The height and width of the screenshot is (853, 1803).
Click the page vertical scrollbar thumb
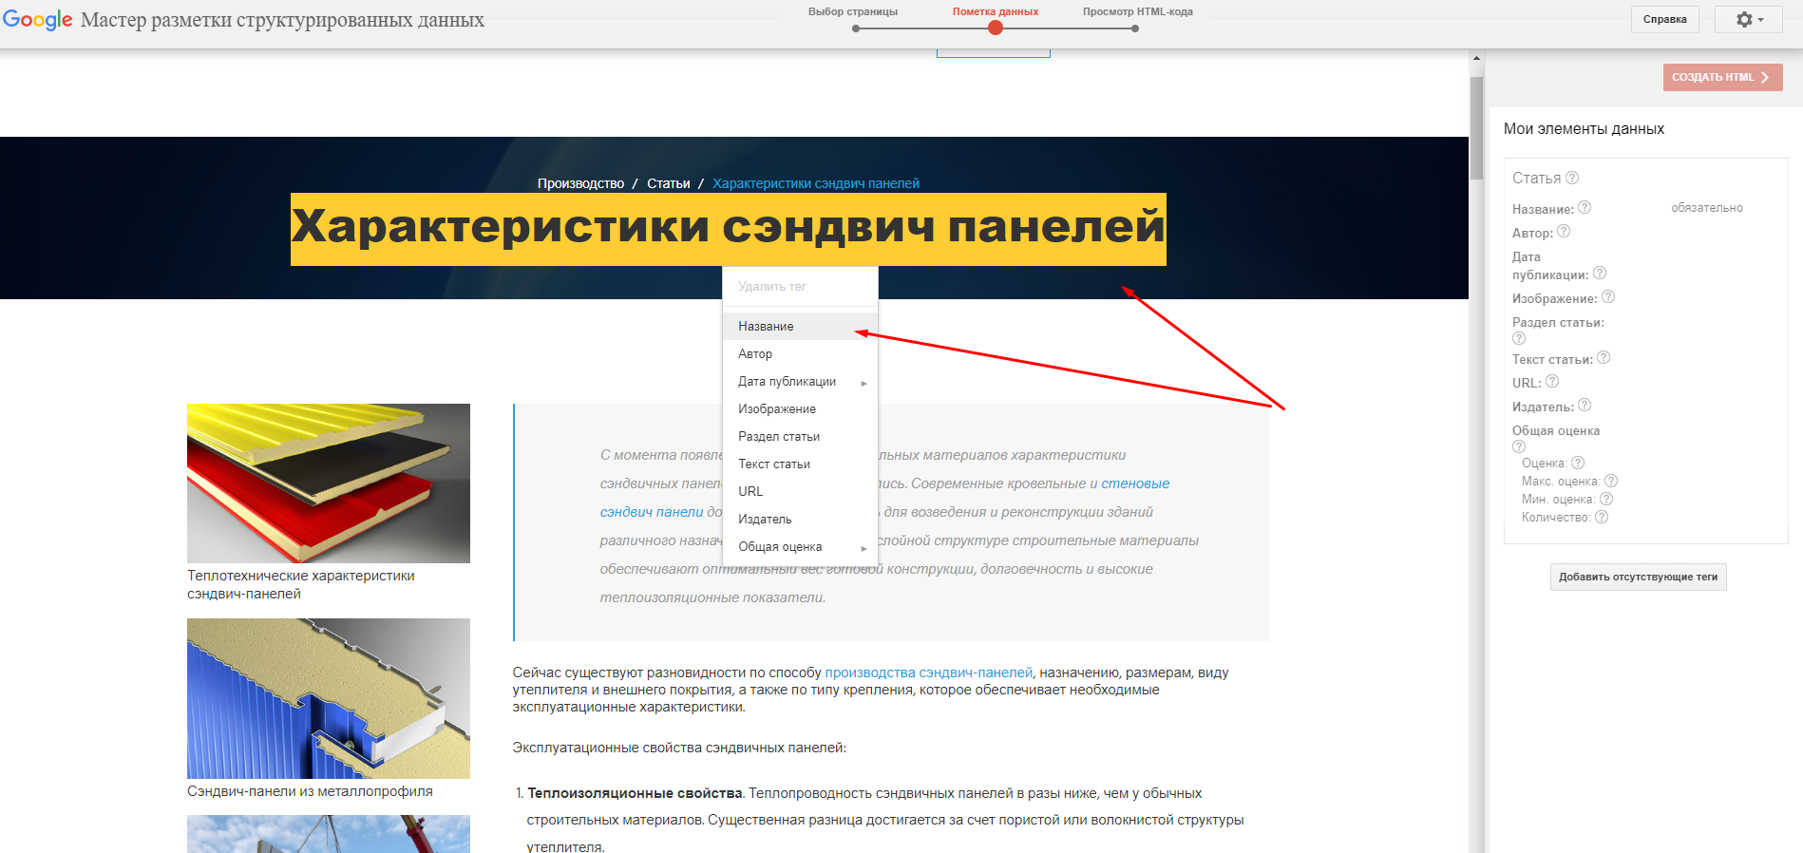pos(1476,128)
